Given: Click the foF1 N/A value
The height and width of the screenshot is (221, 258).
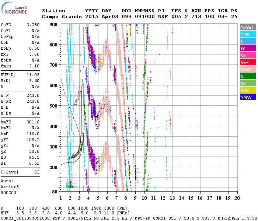Looking at the screenshot, I should [35, 31].
